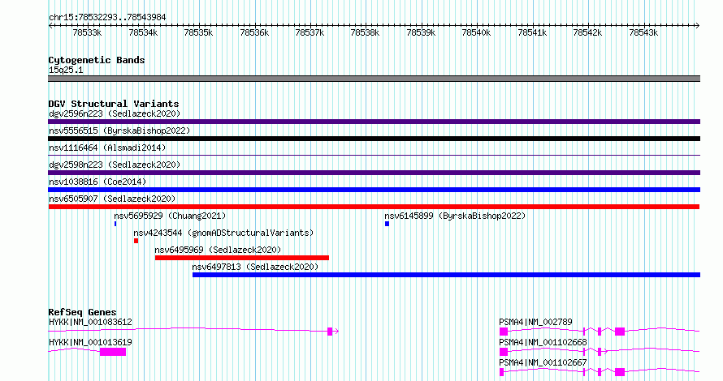
Task: Select the black bar of nsv5556515
Action: pos(374,139)
